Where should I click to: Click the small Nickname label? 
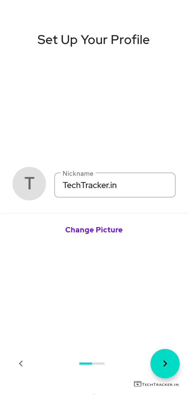[x=78, y=173]
